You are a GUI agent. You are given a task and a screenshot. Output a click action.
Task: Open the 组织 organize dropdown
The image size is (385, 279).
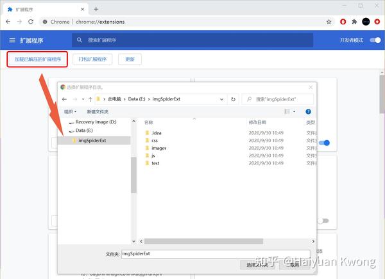[70, 112]
